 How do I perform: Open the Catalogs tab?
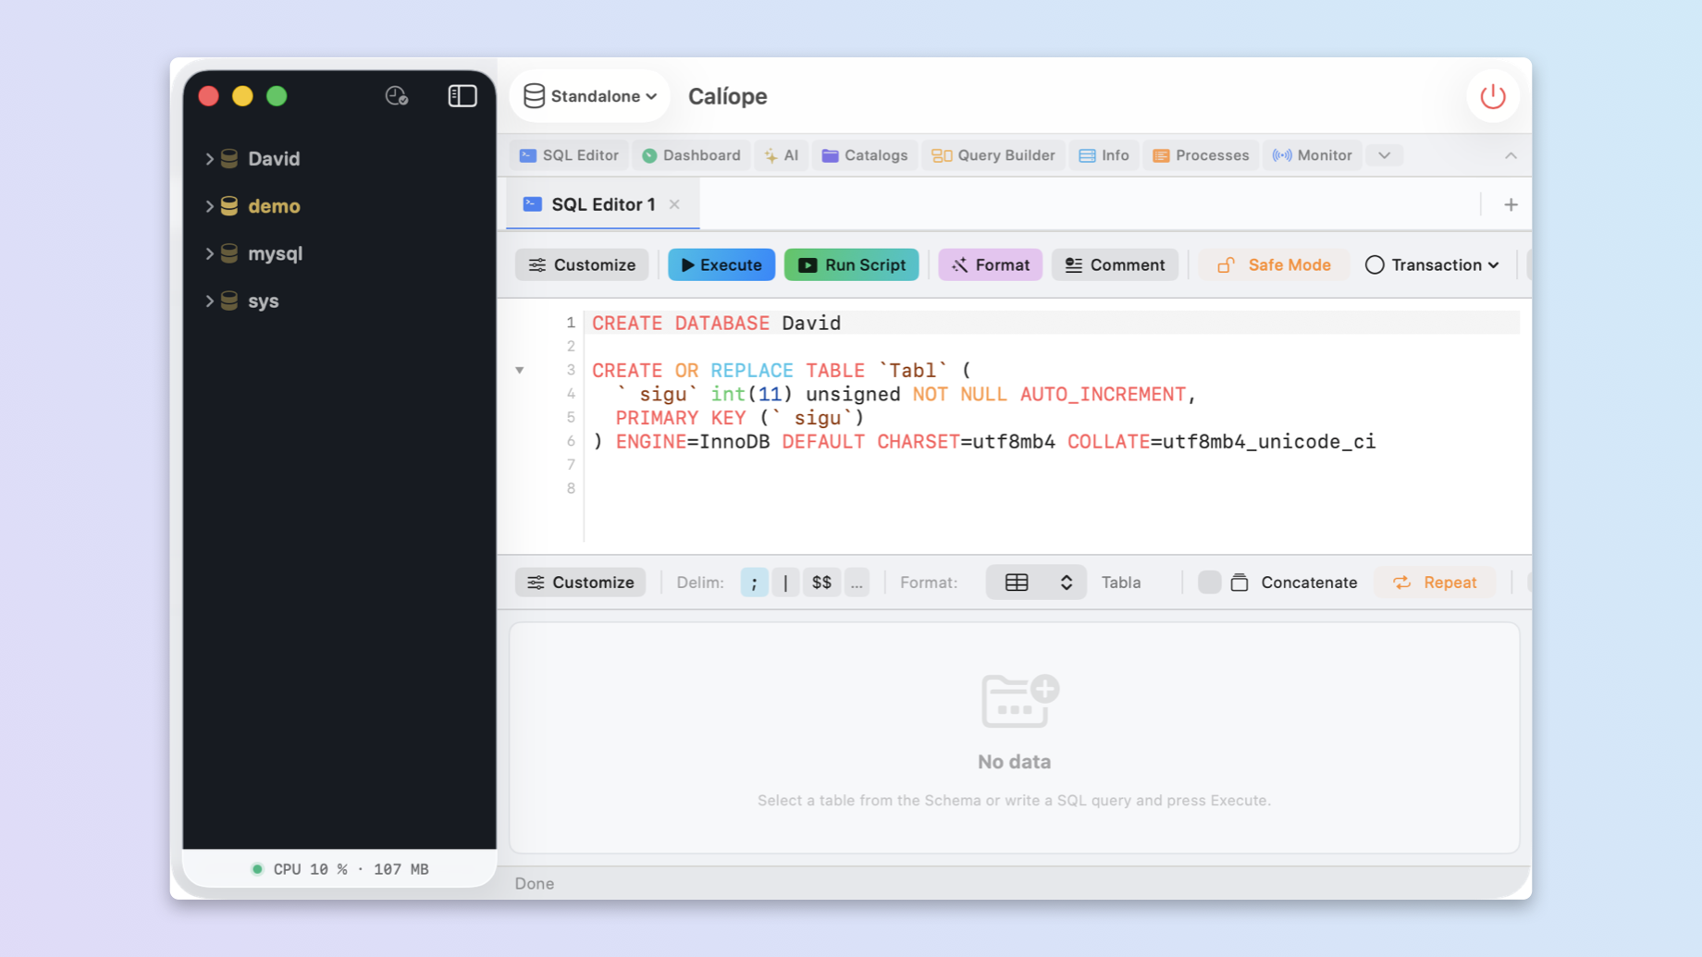pyautogui.click(x=865, y=155)
